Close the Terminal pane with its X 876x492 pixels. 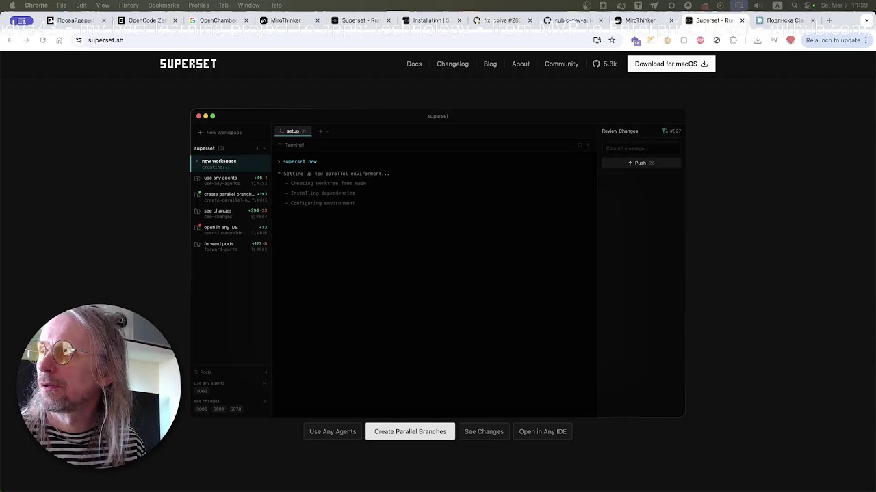pos(587,145)
